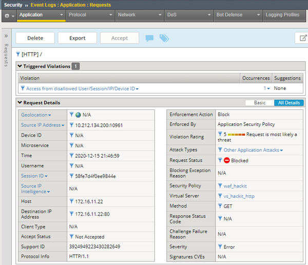Click filter icon beside Session ID value

pyautogui.click(x=71, y=176)
